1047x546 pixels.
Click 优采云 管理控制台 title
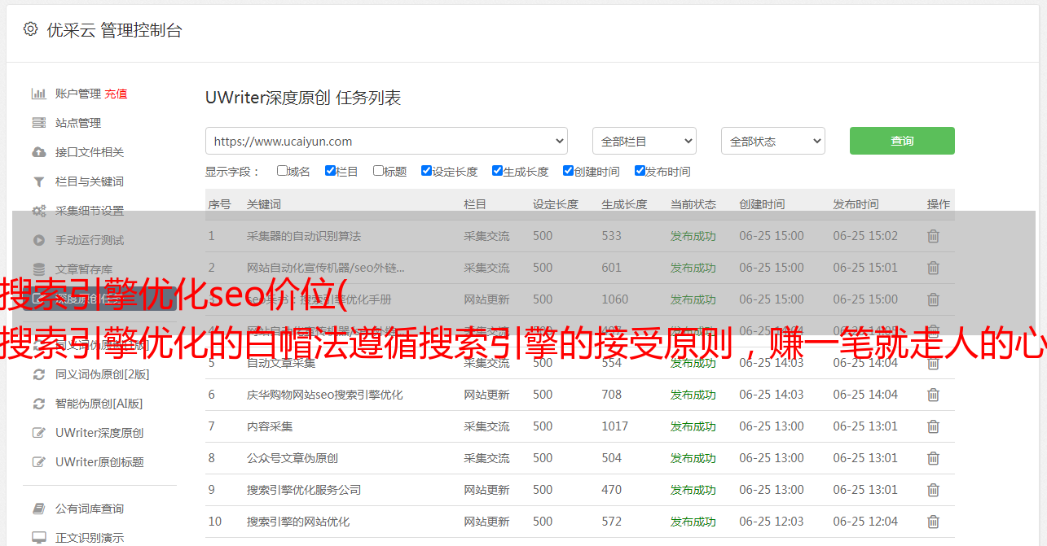114,30
